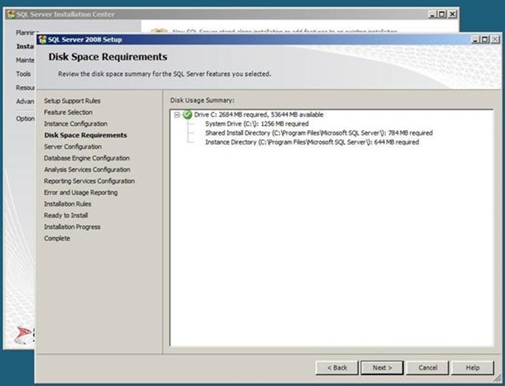Cancel the SQL Server setup
The width and height of the screenshot is (505, 386).
(x=428, y=368)
